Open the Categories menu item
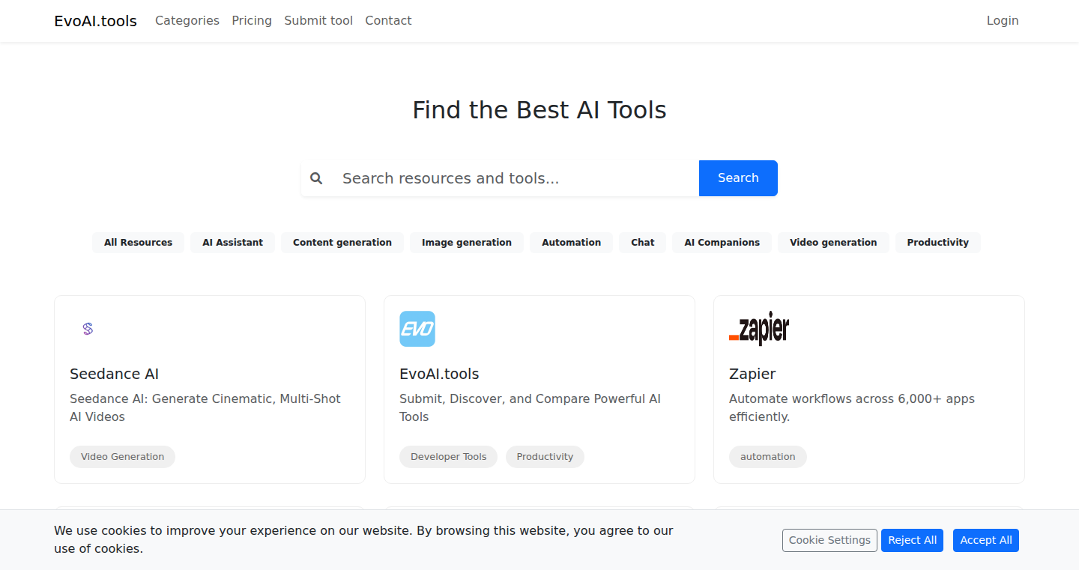Image resolution: width=1079 pixels, height=570 pixels. 187,21
